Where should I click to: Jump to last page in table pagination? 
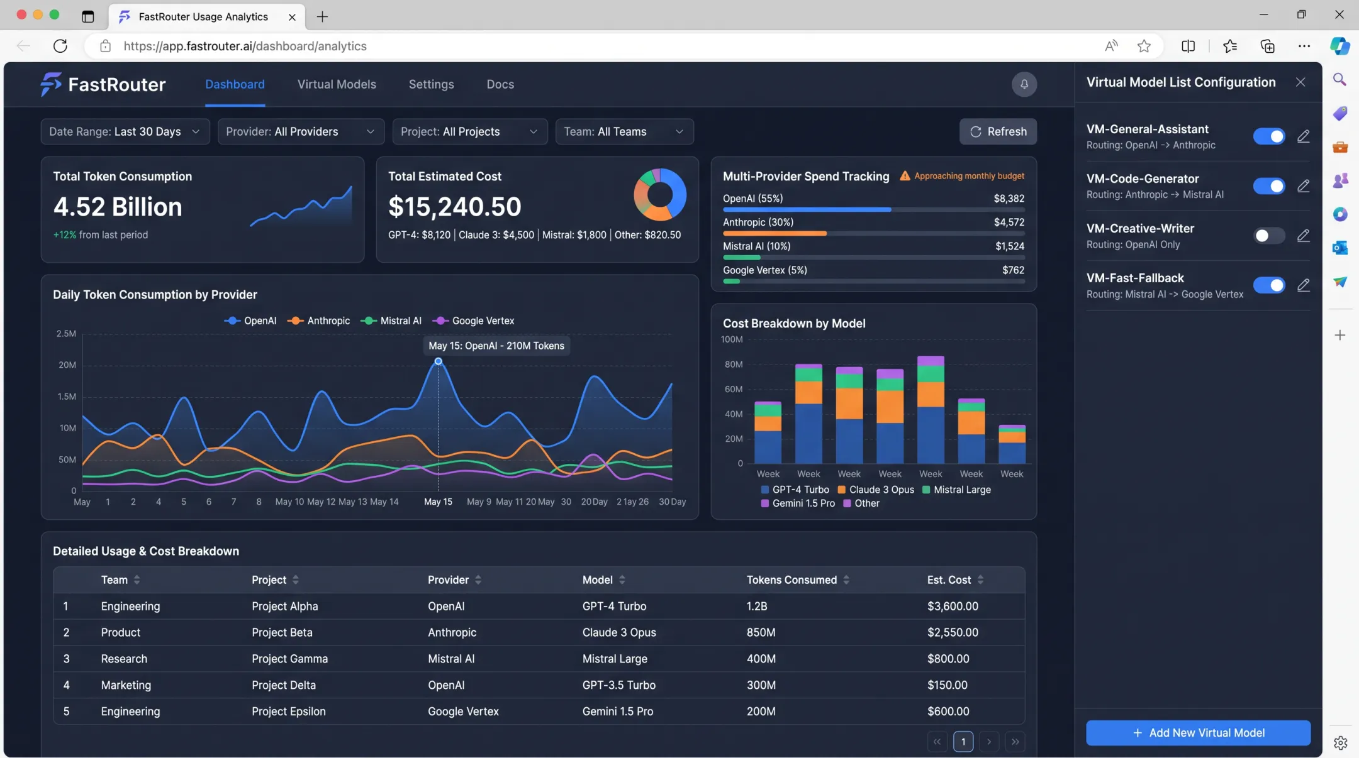1015,742
